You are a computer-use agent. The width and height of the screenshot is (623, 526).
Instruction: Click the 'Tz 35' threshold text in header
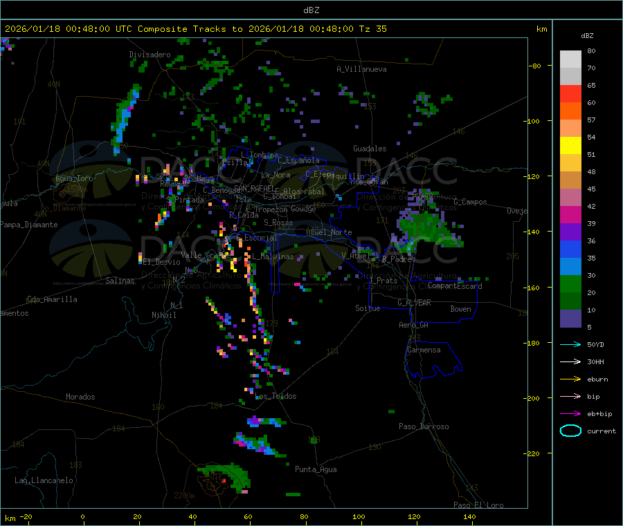[372, 29]
